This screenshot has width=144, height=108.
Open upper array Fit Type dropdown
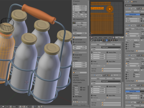[x=111, y=47]
